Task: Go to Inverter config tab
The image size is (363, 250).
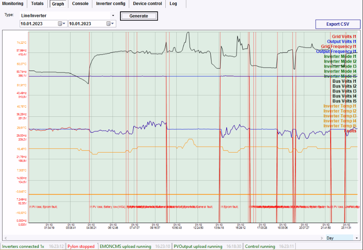Action: point(111,4)
